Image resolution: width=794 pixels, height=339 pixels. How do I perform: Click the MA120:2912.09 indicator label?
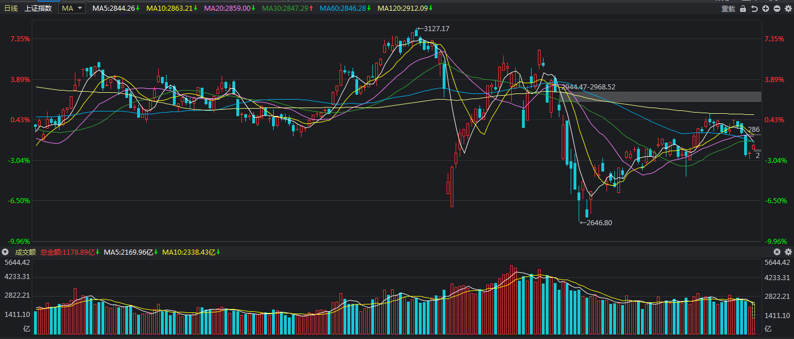tap(402, 8)
